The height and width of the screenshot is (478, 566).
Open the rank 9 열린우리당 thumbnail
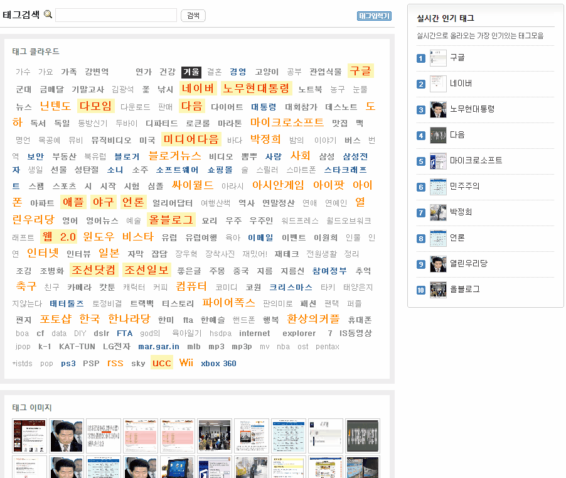[x=438, y=264]
